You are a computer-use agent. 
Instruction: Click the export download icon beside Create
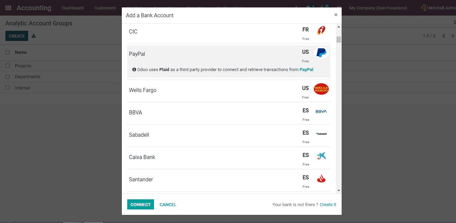[33, 36]
